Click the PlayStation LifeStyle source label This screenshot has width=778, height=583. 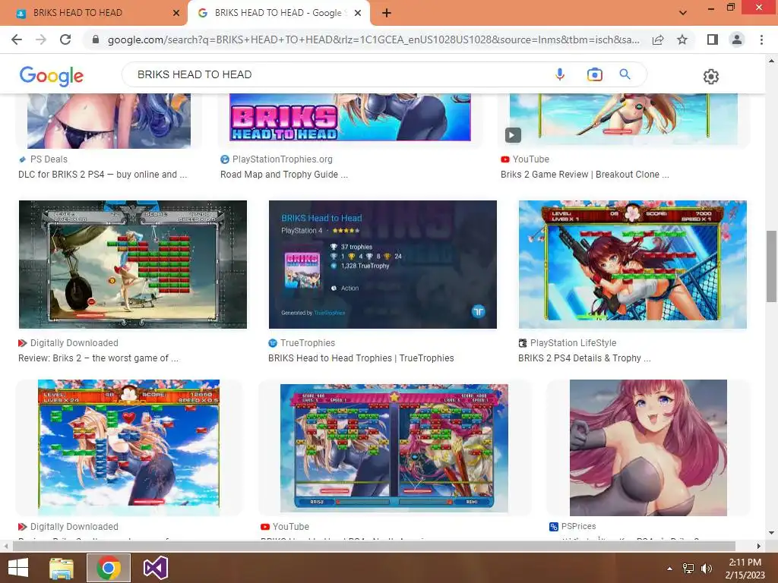pyautogui.click(x=573, y=343)
